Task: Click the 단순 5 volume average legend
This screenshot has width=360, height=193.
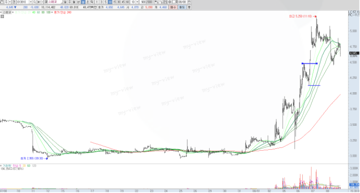Action: click(17, 166)
